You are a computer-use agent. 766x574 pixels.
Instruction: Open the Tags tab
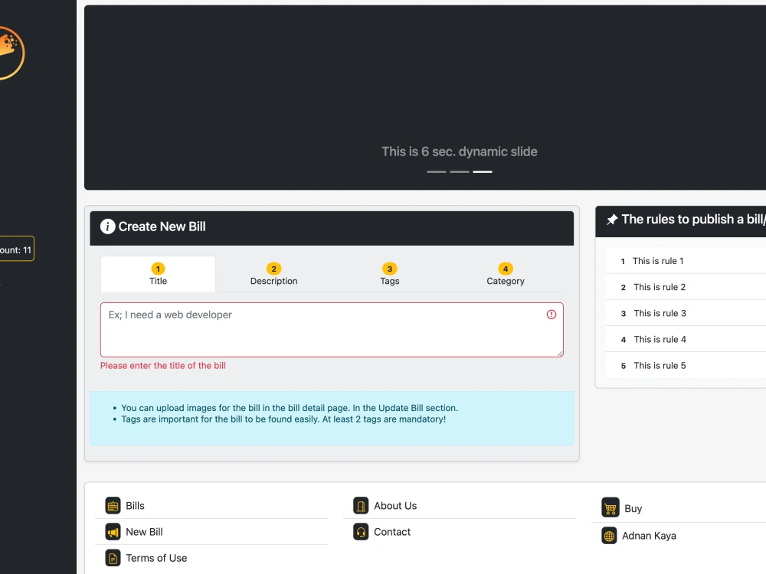click(x=389, y=274)
